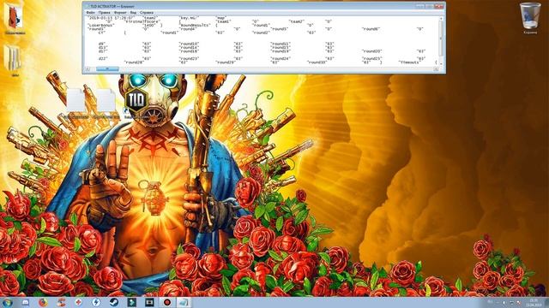The height and width of the screenshot is (308, 549).
Task: Open the Вид menu in Notepad
Action: click(134, 13)
